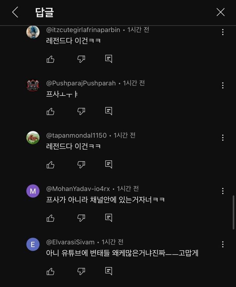The height and width of the screenshot is (287, 236).
Task: Reply to @MohanYadav-io4rx's comment
Action: coord(108,218)
